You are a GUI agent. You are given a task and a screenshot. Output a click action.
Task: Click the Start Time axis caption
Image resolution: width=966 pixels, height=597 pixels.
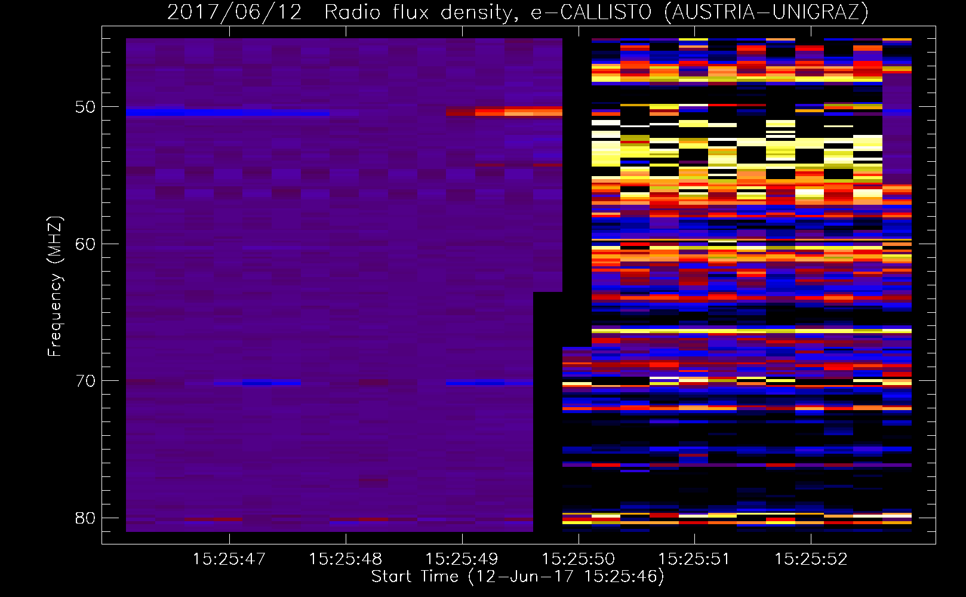pos(518,577)
